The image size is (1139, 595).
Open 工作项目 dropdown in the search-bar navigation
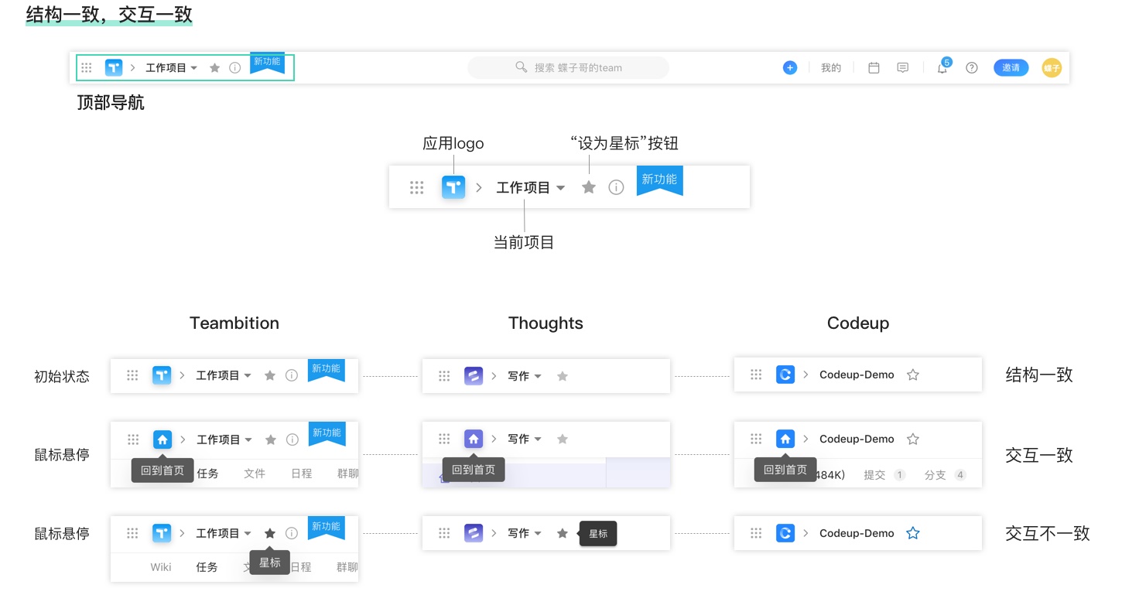[172, 68]
